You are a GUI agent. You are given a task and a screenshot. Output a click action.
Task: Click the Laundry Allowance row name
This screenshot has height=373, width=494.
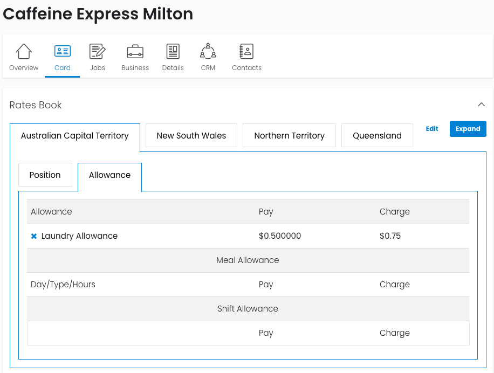[79, 236]
